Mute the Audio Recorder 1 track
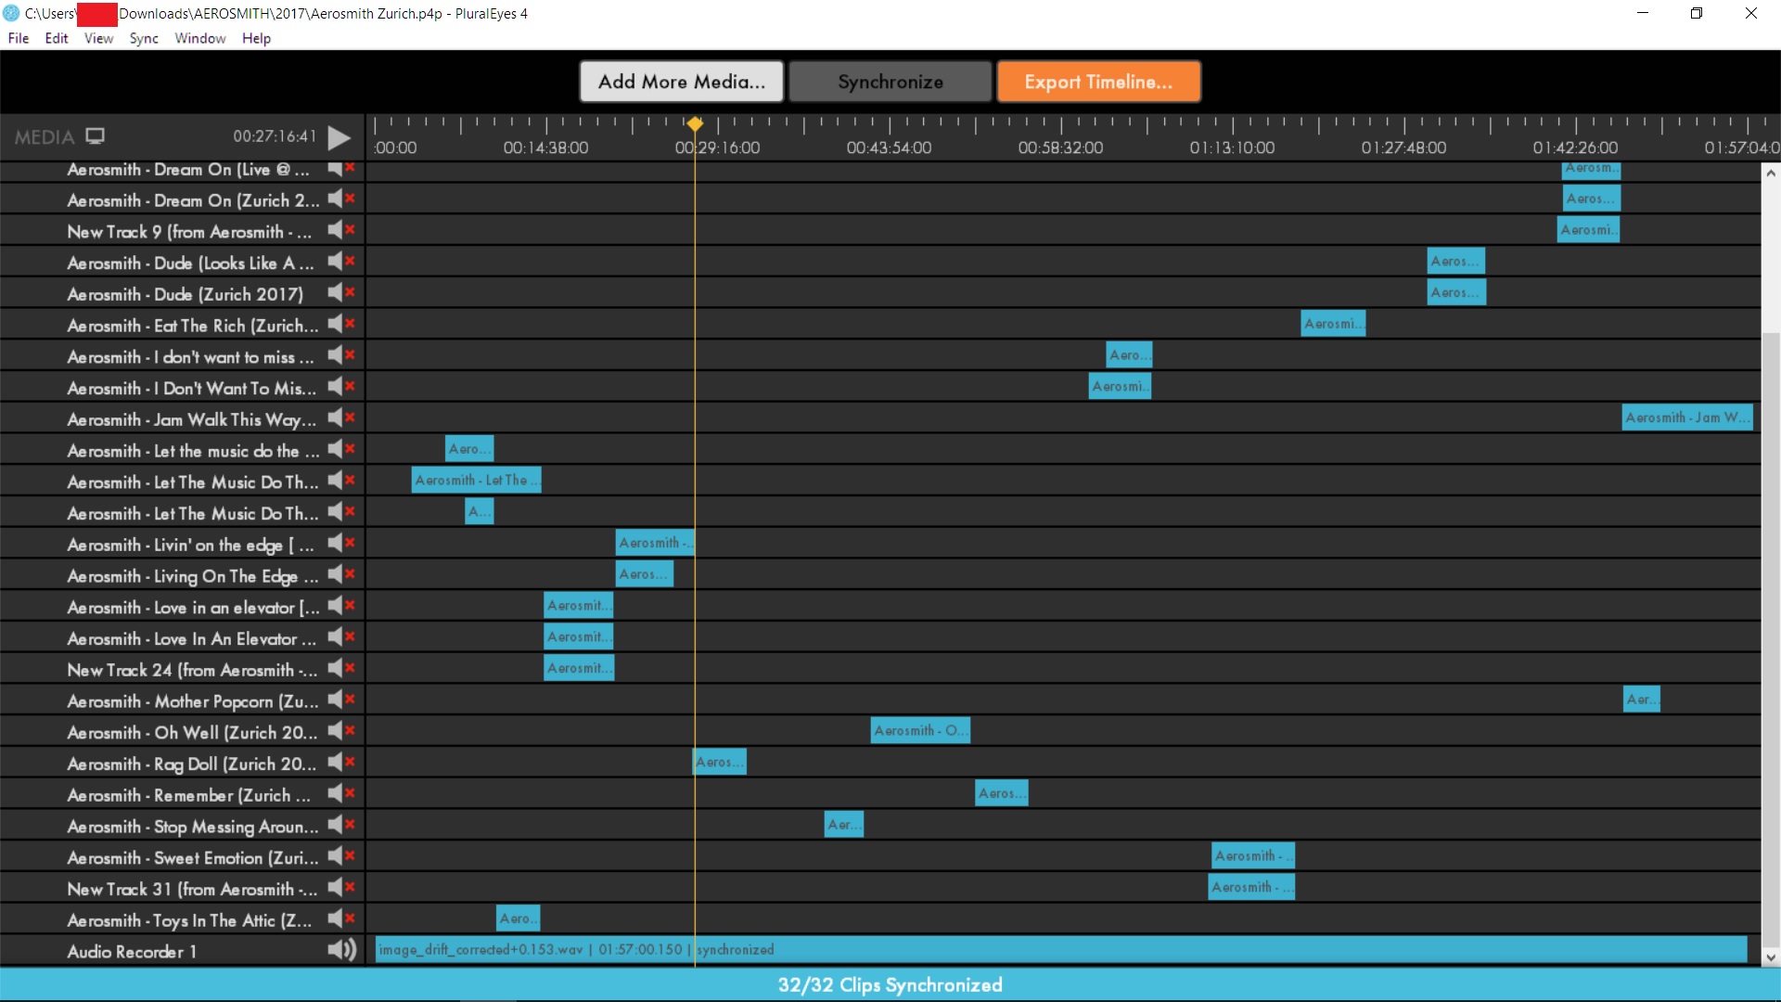 pos(340,949)
